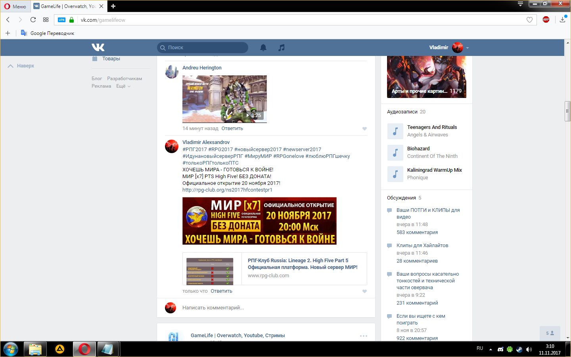Open the Opera Menu button
Screen dimensions: 571x357
pyautogui.click(x=15, y=6)
